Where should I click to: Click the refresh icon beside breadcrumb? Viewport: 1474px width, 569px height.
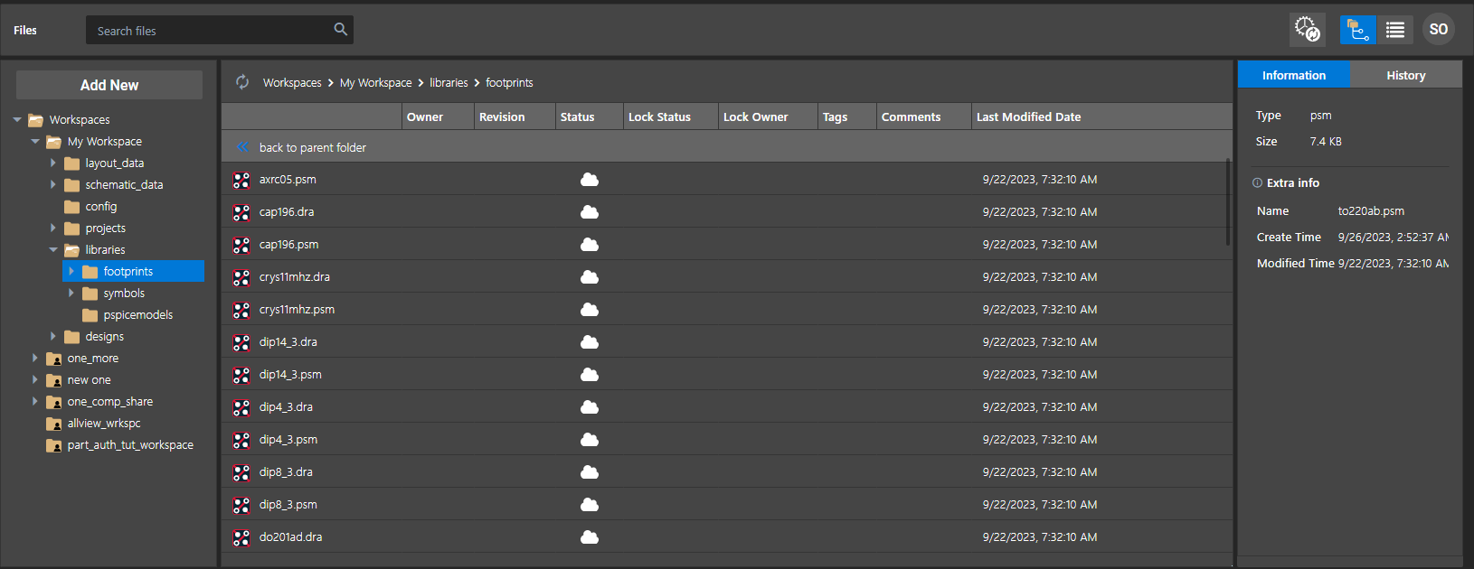pyautogui.click(x=242, y=82)
